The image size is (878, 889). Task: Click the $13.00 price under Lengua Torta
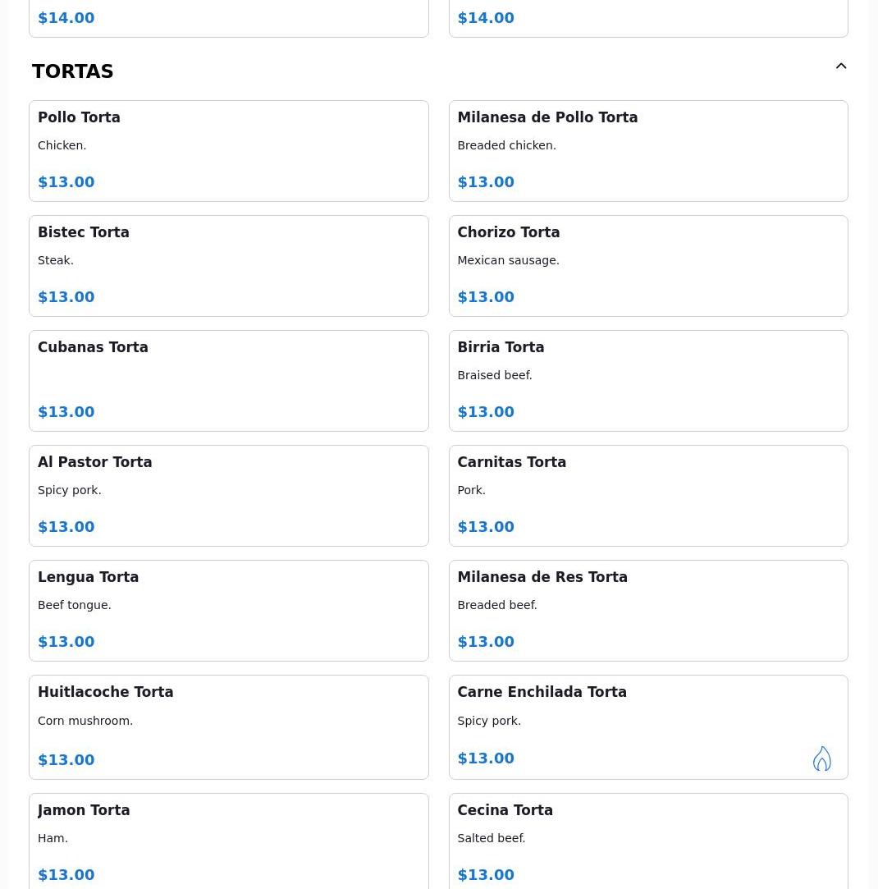point(66,642)
